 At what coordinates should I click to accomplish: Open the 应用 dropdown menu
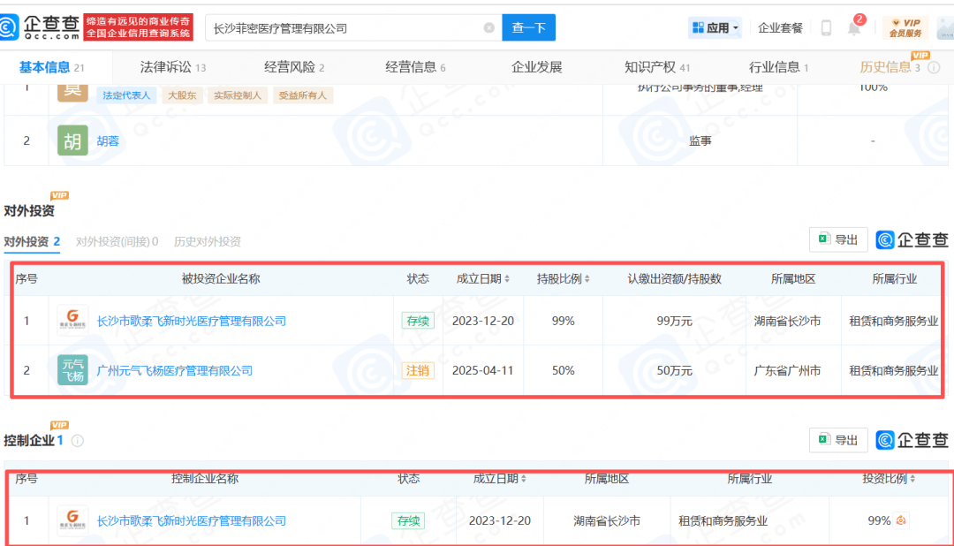(x=715, y=28)
